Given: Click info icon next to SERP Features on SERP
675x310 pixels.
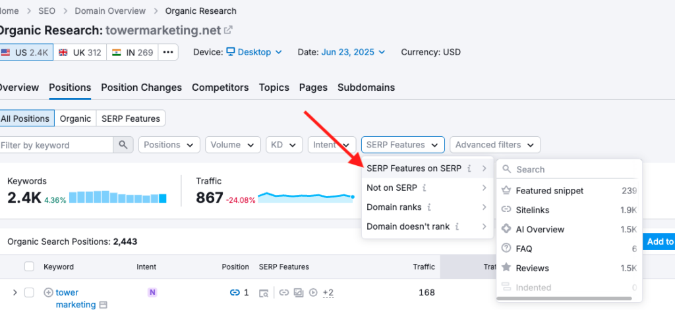Looking at the screenshot, I should pyautogui.click(x=469, y=168).
